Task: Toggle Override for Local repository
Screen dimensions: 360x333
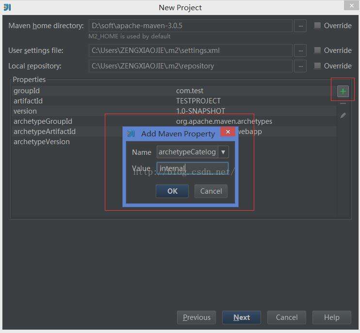Action: [317, 66]
